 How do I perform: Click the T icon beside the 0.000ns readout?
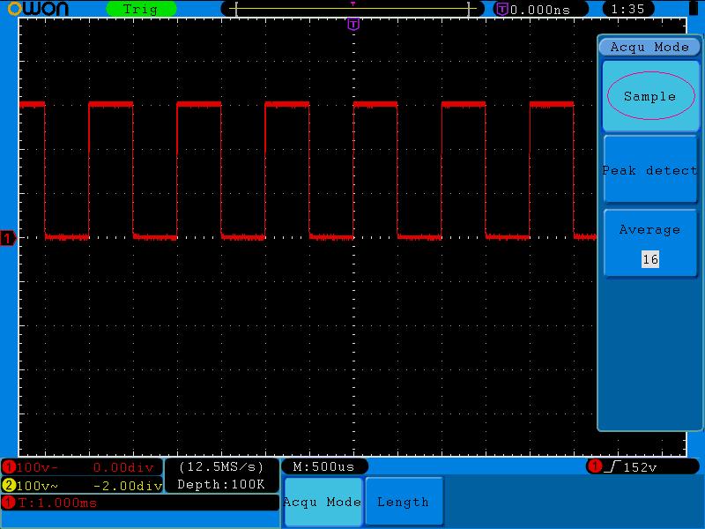pos(501,9)
